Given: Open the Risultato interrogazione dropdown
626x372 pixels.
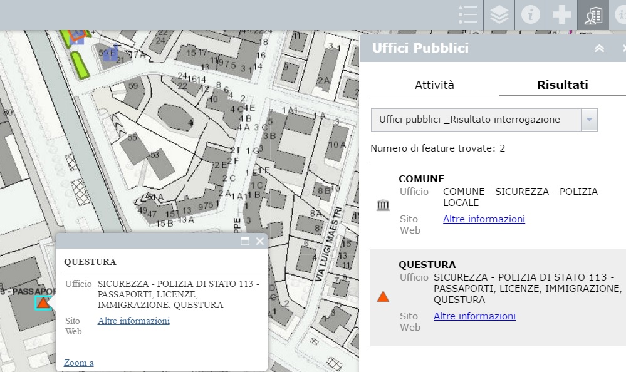Looking at the screenshot, I should coord(476,120).
